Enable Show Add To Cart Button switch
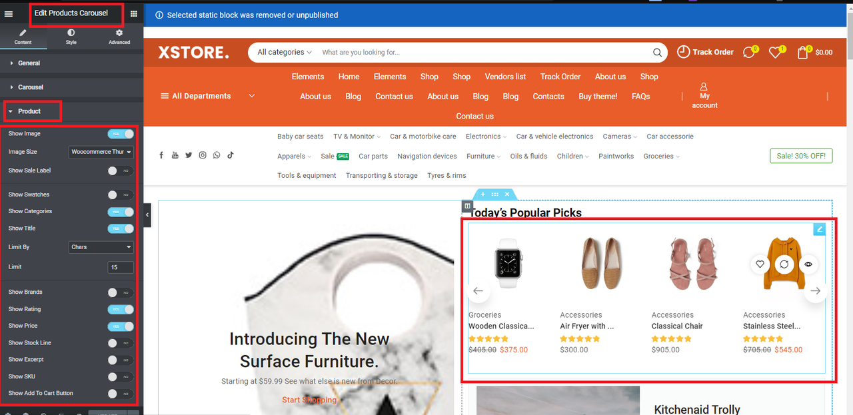853x415 pixels. pyautogui.click(x=121, y=394)
